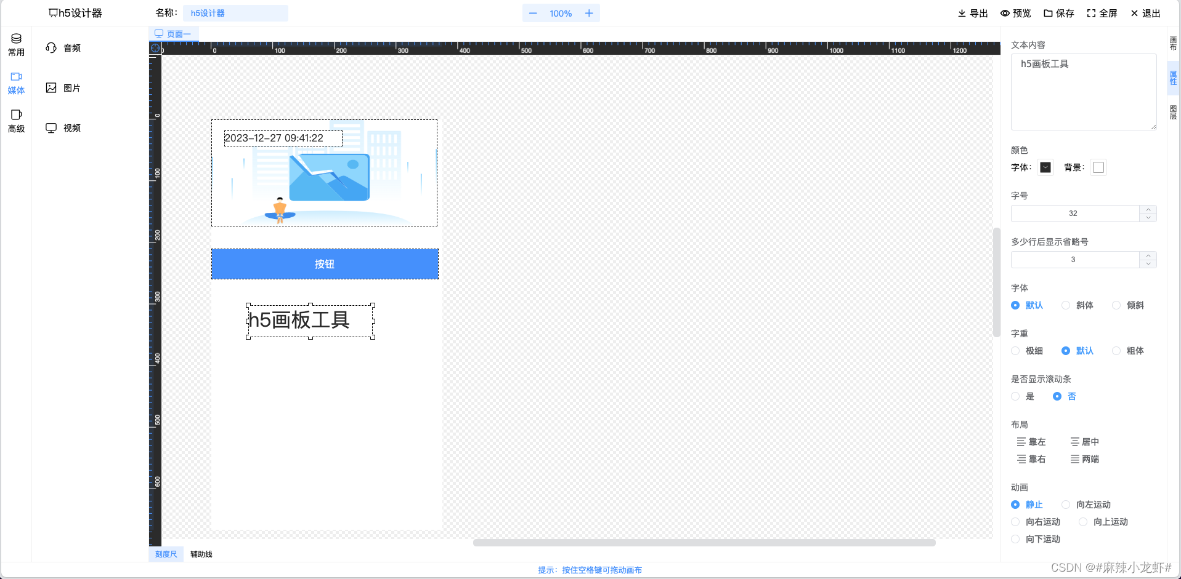
Task: Align text 靠右 right
Action: pos(1031,459)
